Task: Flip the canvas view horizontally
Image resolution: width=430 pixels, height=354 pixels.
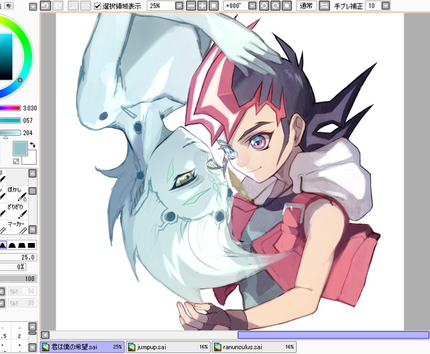Action: (324, 6)
